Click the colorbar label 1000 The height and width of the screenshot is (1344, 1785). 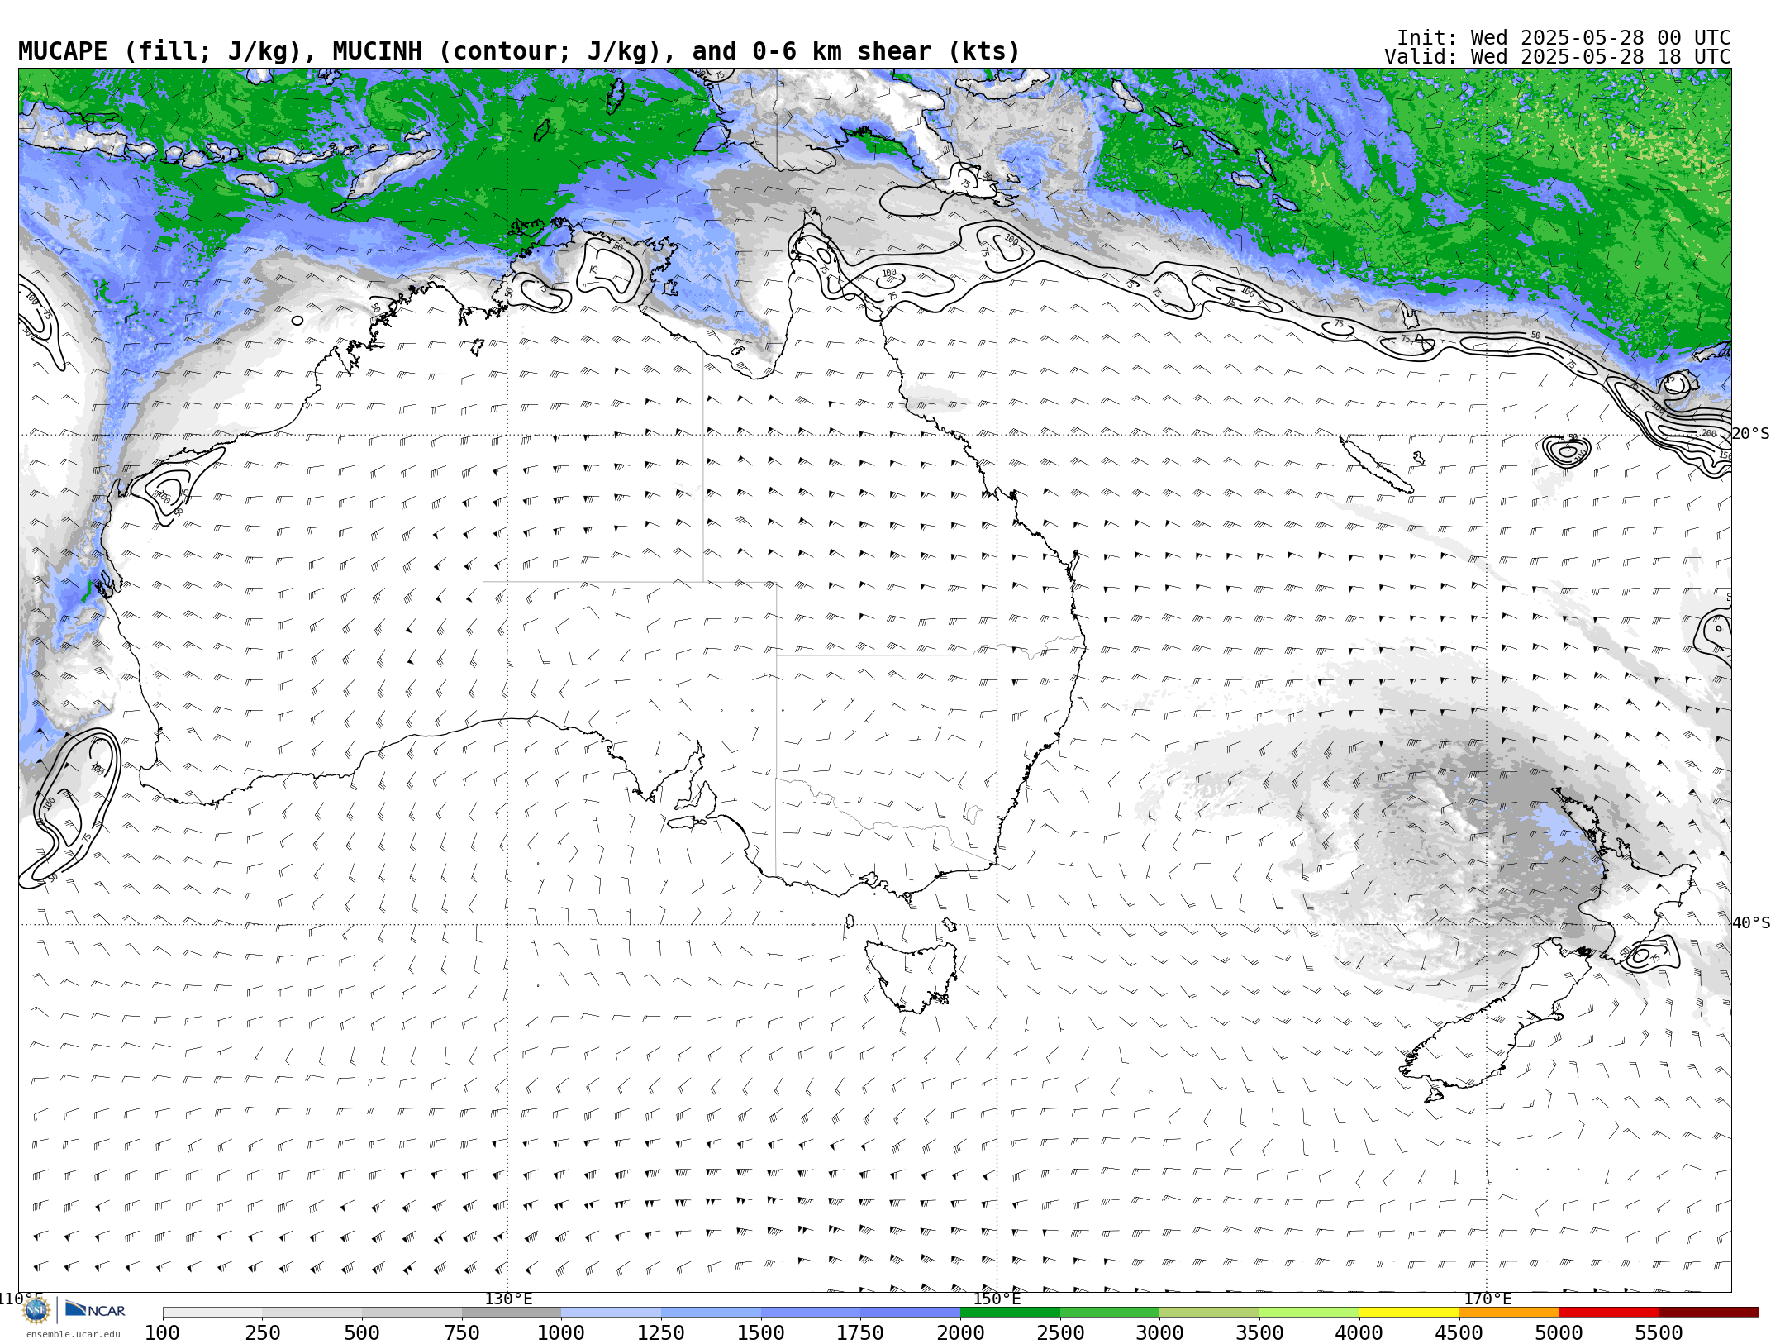pos(561,1332)
